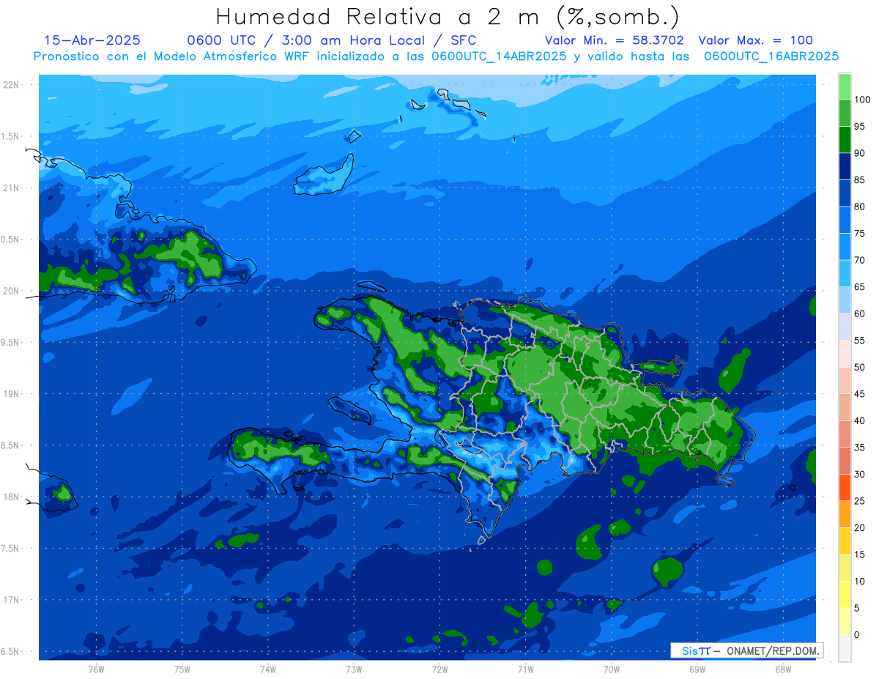Screen dimensions: 879x679
Task: Click the "22N" latitude label
Action: (10, 85)
